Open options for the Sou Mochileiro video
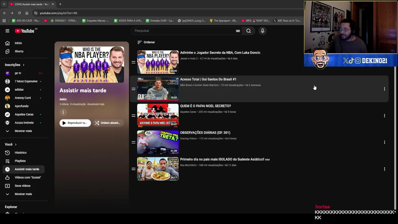Image resolution: width=398 pixels, height=224 pixels. tap(384, 169)
